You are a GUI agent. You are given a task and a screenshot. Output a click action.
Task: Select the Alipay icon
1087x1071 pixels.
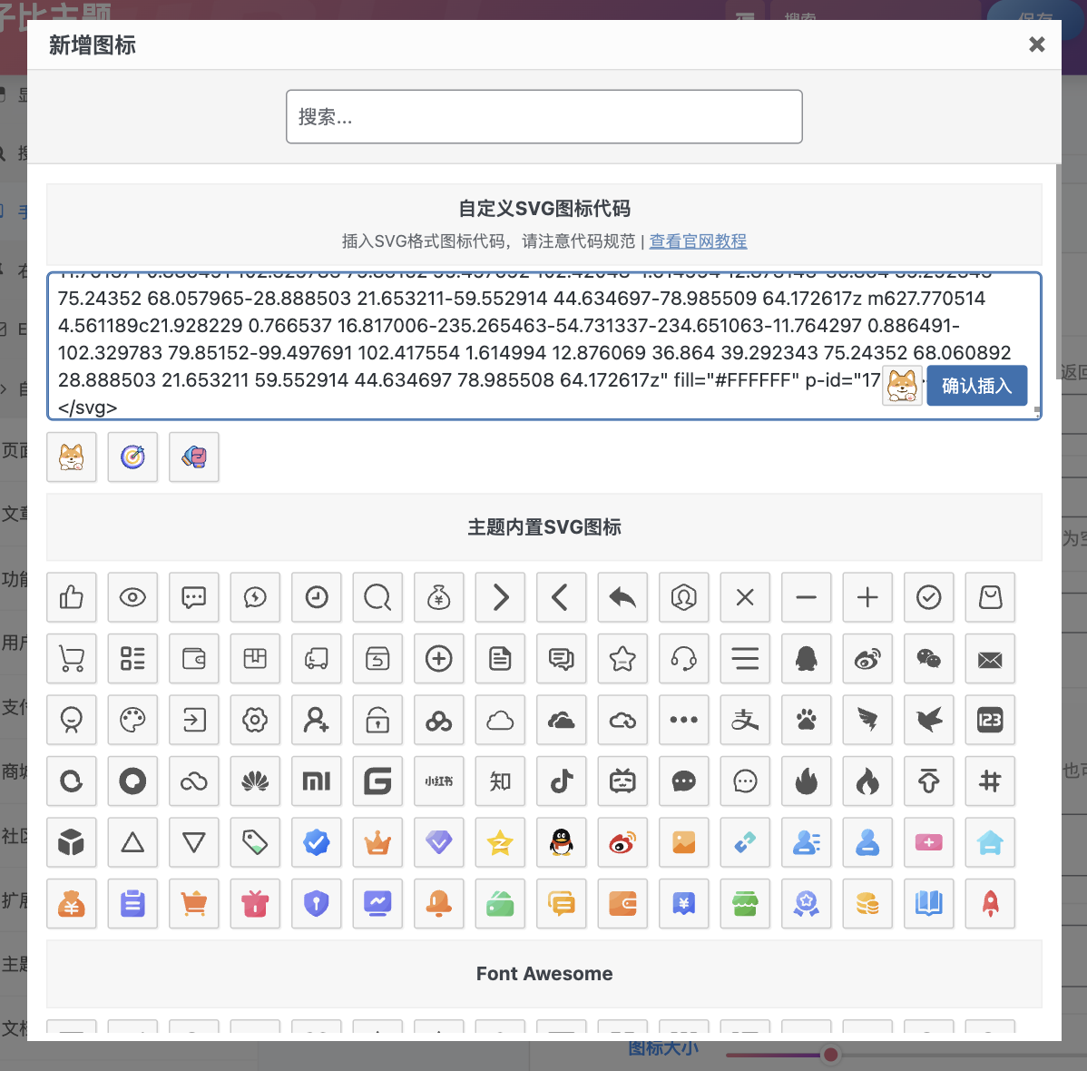745,720
